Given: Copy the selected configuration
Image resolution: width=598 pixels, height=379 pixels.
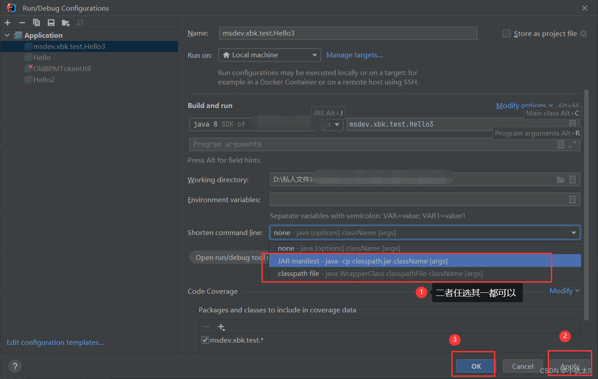Looking at the screenshot, I should point(36,23).
